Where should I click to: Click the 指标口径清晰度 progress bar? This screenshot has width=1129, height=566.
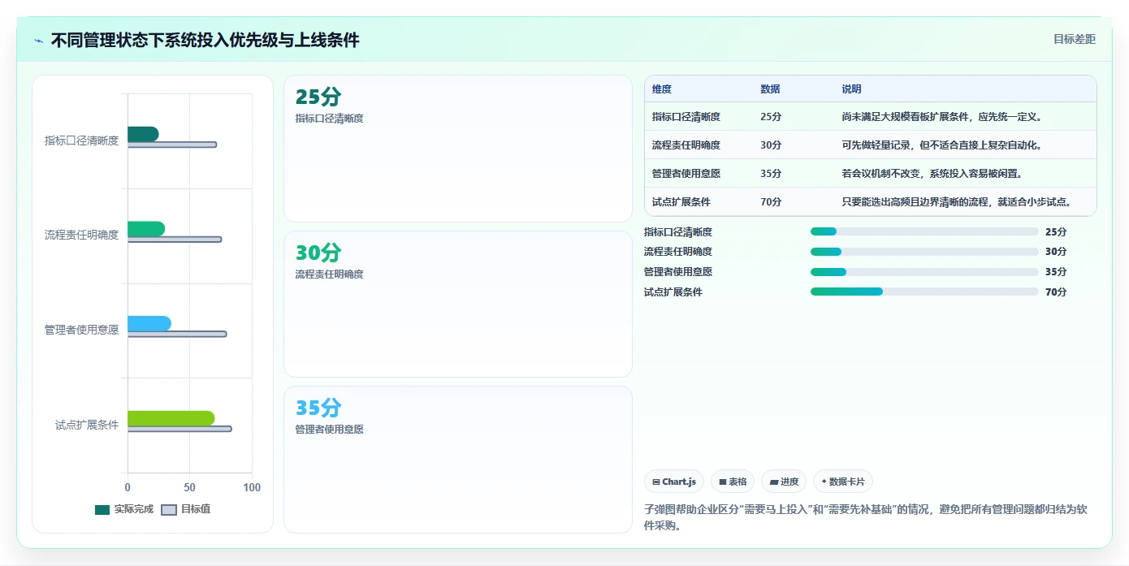pos(924,232)
